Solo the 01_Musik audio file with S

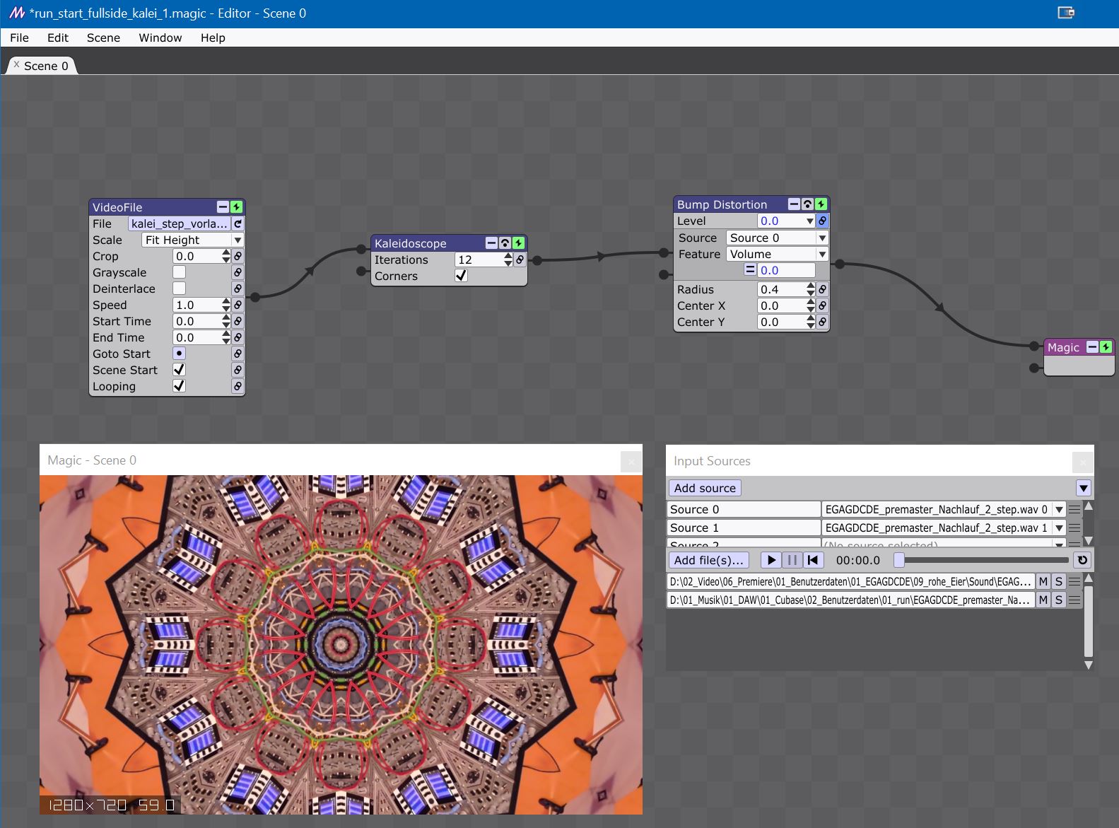click(x=1059, y=600)
